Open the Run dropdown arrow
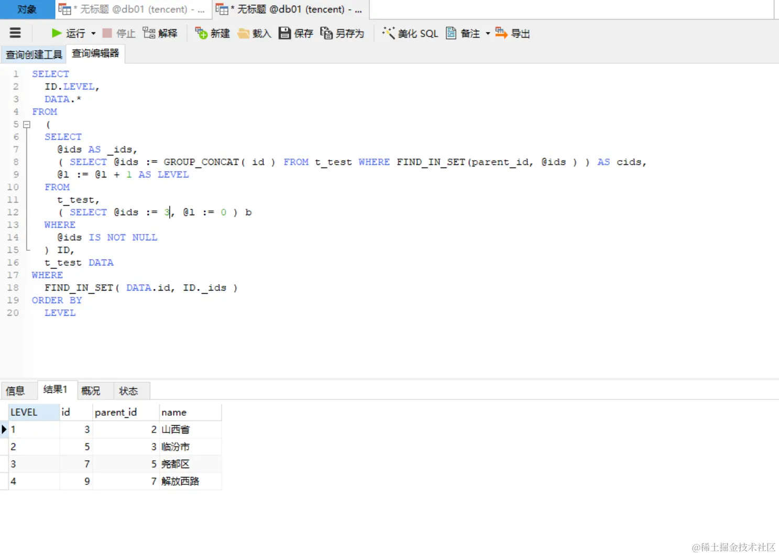This screenshot has width=779, height=556. pyautogui.click(x=93, y=33)
